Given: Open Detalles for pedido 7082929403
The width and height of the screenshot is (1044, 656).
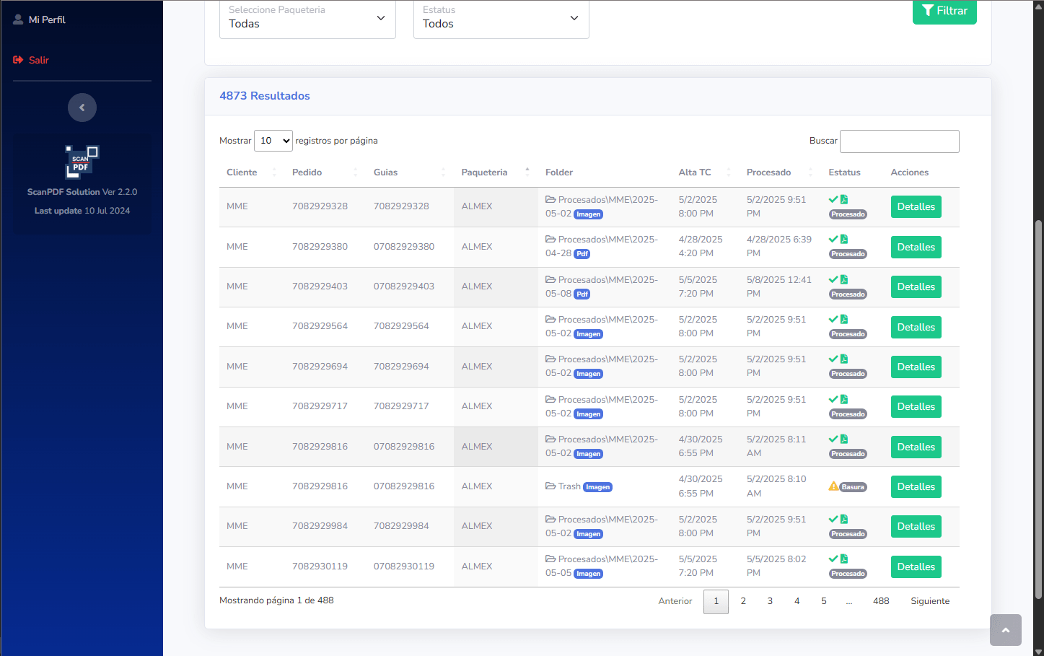Looking at the screenshot, I should coord(916,287).
